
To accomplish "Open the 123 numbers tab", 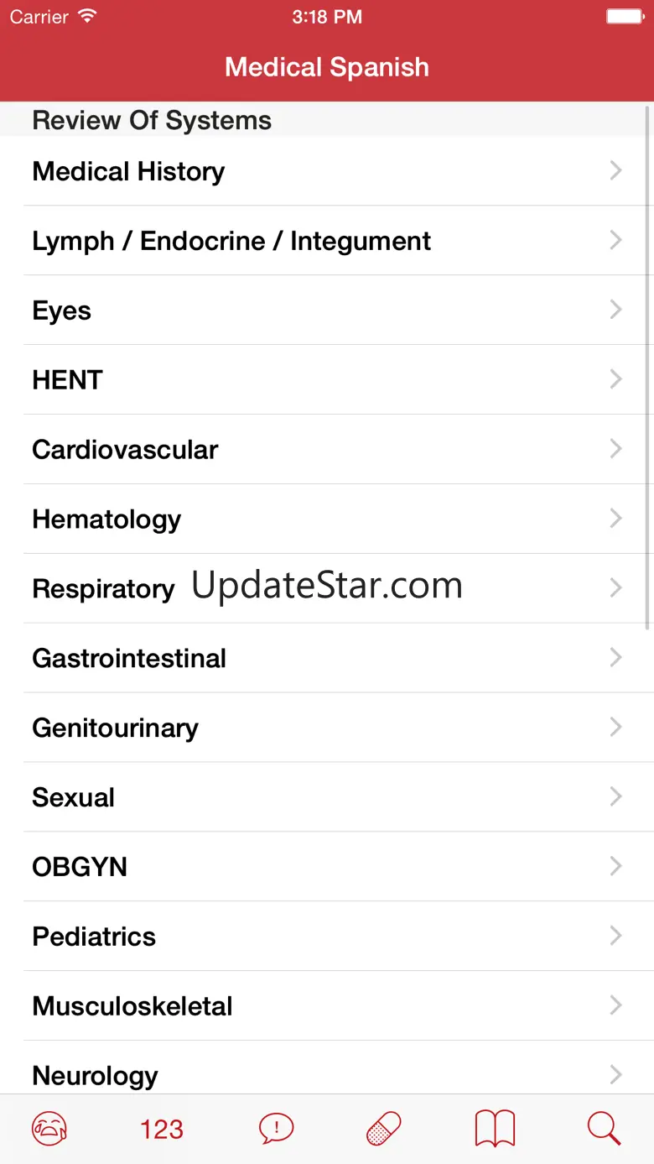I will click(x=162, y=1129).
